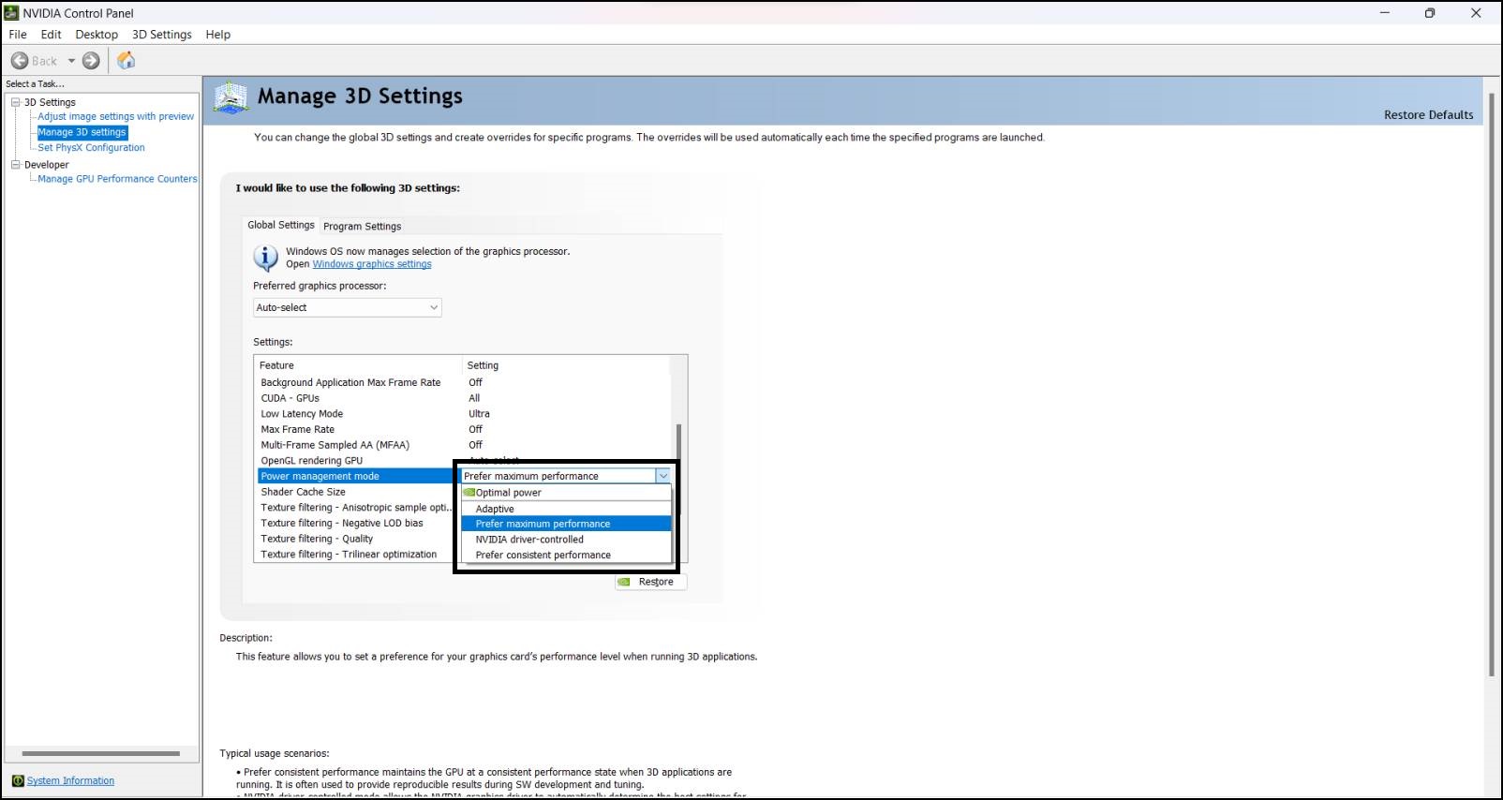The image size is (1503, 800).
Task: Click the main page vertical scrollbar
Action: pyautogui.click(x=1491, y=384)
